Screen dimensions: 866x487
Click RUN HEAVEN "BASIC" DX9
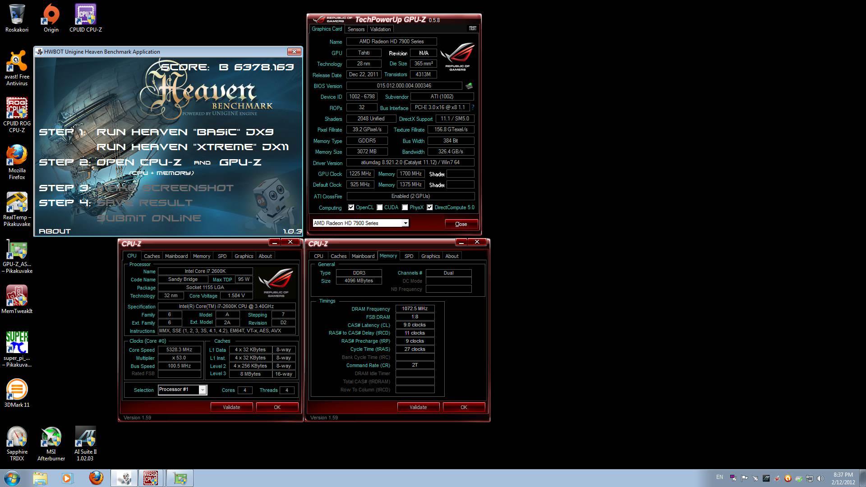click(x=185, y=132)
